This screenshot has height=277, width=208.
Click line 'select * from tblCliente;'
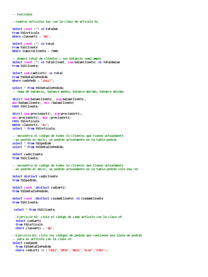pyautogui.click(x=35, y=210)
